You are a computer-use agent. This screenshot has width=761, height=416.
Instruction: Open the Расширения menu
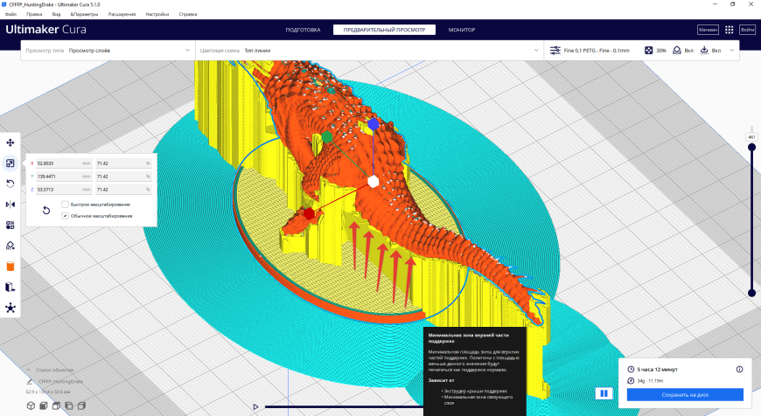(122, 14)
